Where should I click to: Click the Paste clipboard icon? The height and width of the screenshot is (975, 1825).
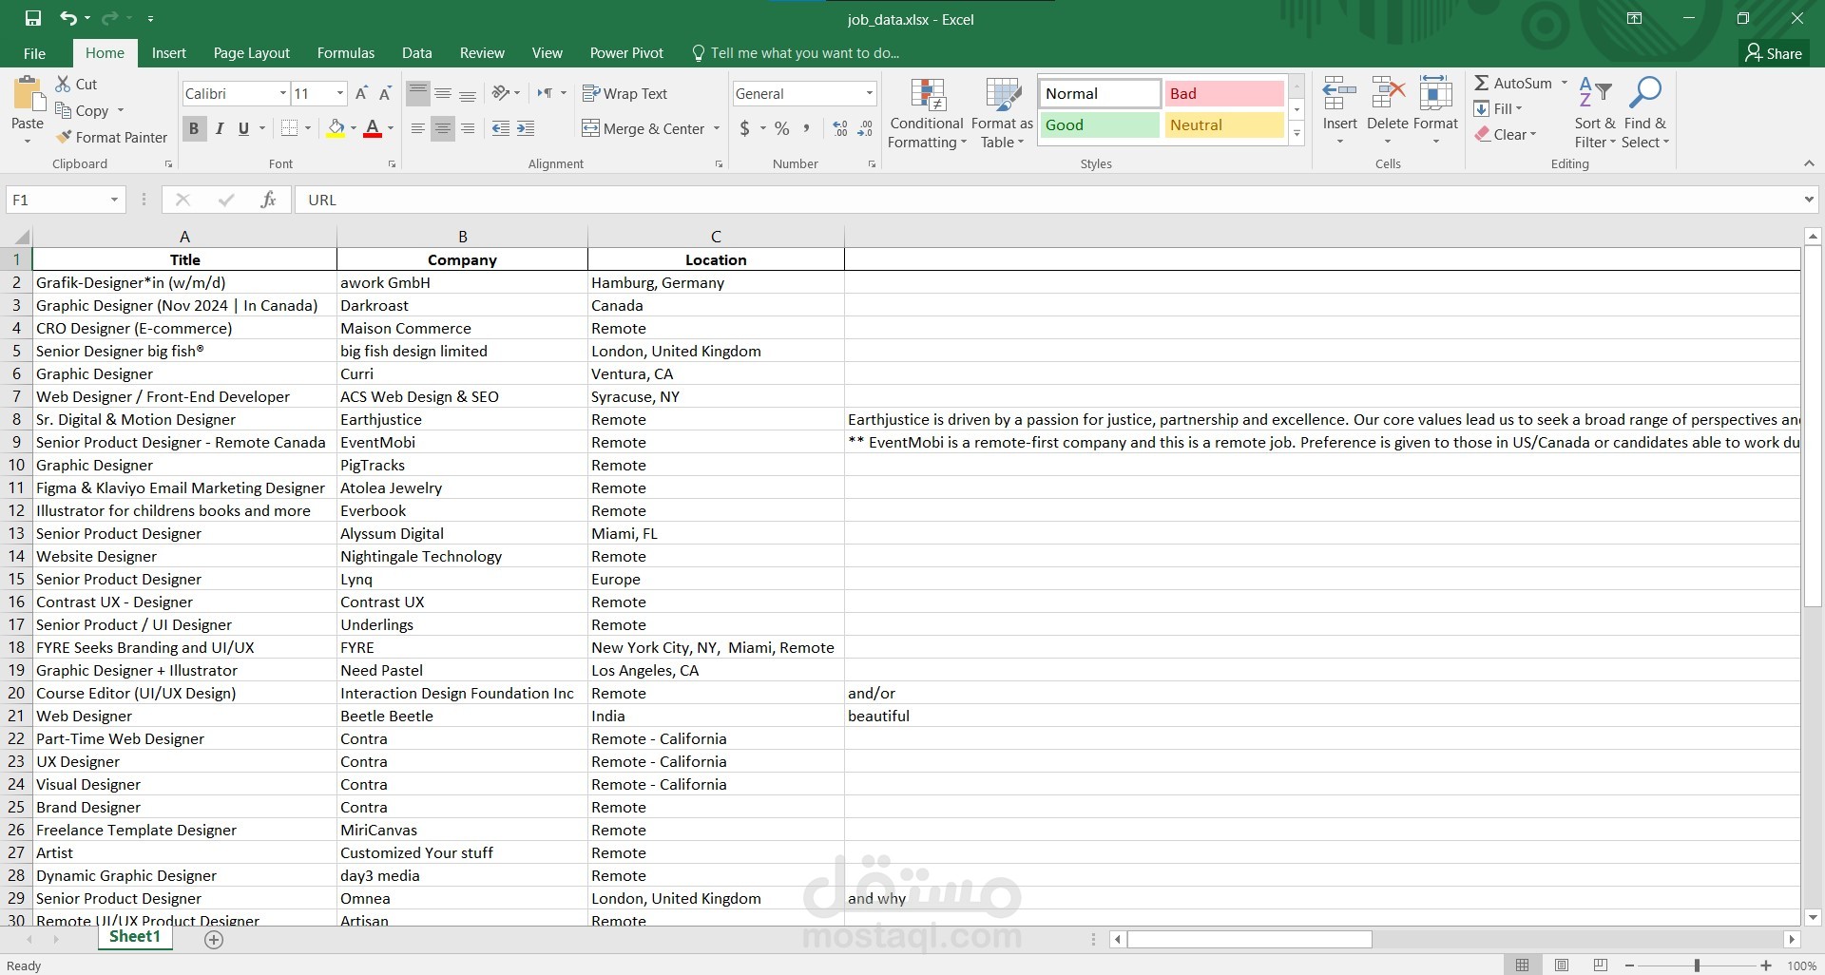pos(28,96)
